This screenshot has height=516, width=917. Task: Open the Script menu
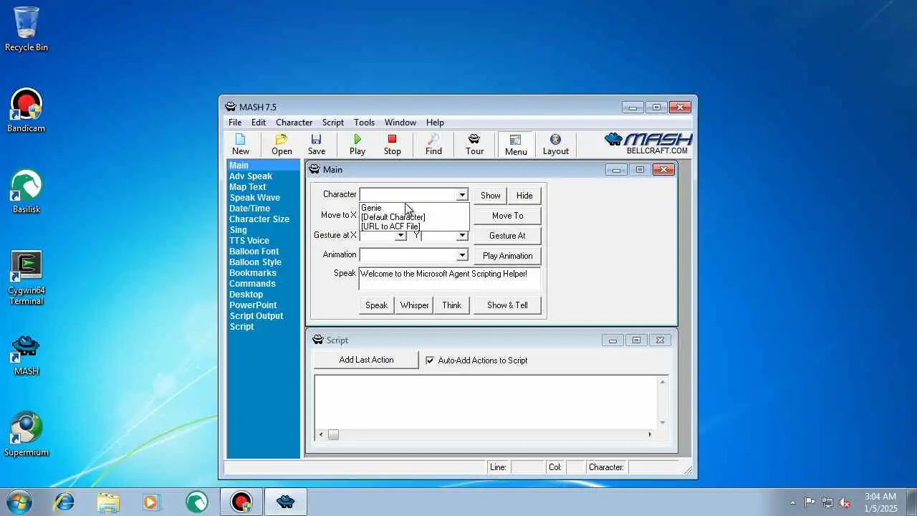(333, 123)
